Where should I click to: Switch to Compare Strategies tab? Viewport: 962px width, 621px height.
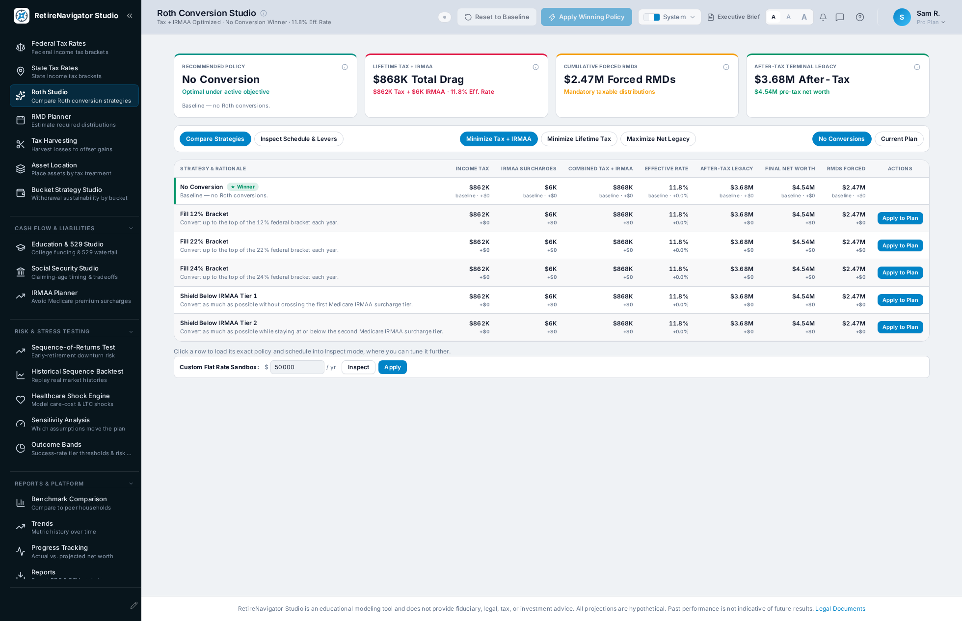click(x=215, y=139)
